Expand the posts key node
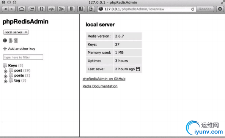 click(6, 76)
